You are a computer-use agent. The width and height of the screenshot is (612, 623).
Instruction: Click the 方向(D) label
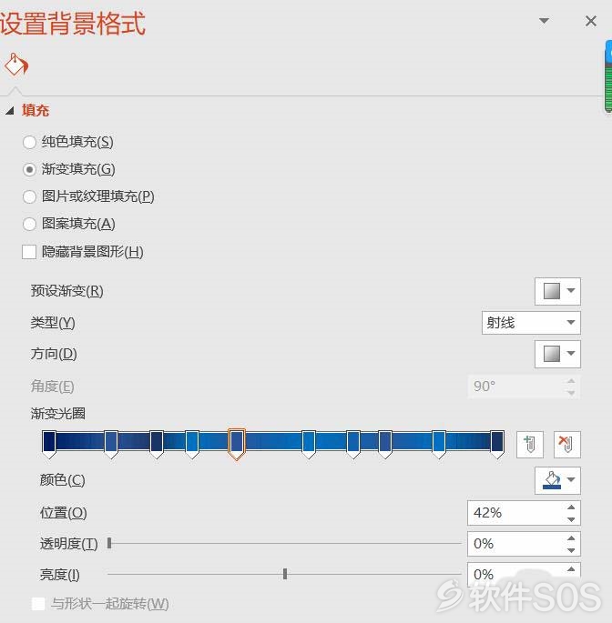pos(54,354)
